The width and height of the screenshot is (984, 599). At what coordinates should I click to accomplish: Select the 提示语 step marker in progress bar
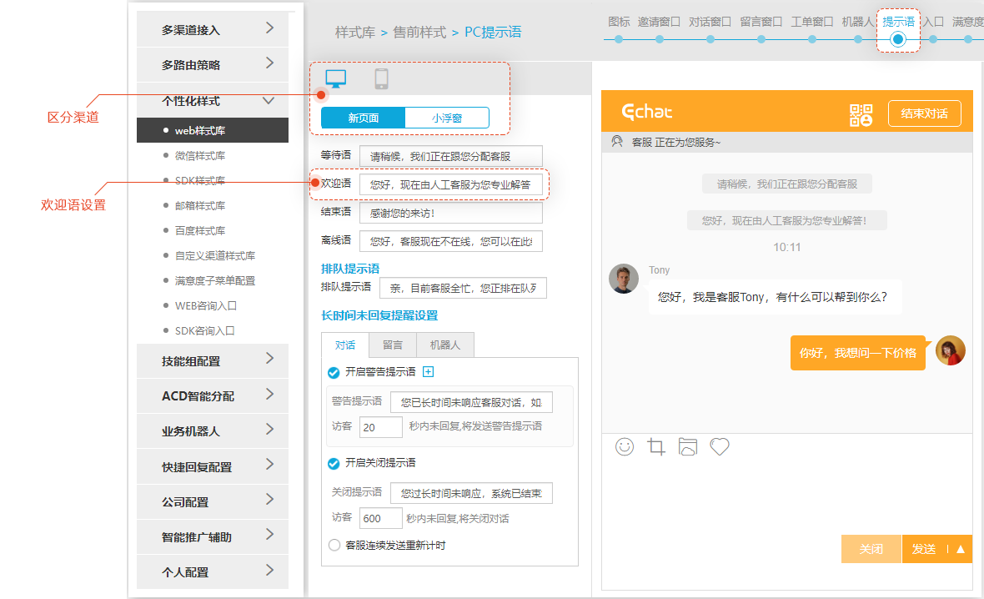[898, 38]
